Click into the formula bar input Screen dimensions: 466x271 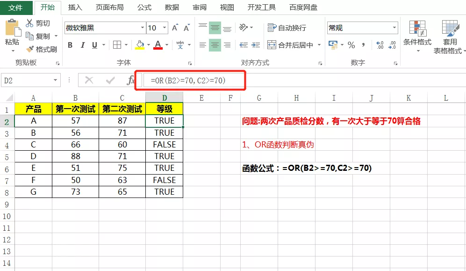pyautogui.click(x=305, y=81)
